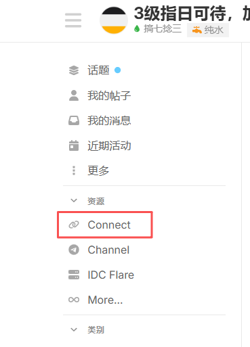Collapse the 资源 section chevron
250x347 pixels.
pyautogui.click(x=74, y=200)
